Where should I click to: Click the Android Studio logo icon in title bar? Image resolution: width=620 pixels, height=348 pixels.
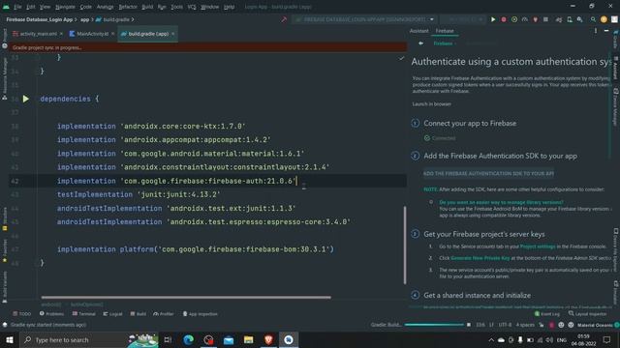click(x=6, y=7)
